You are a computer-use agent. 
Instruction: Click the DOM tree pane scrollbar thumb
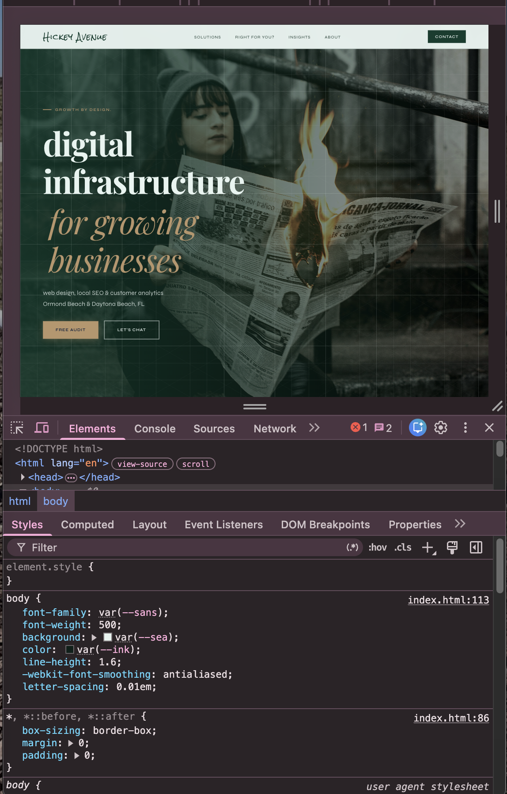[499, 449]
